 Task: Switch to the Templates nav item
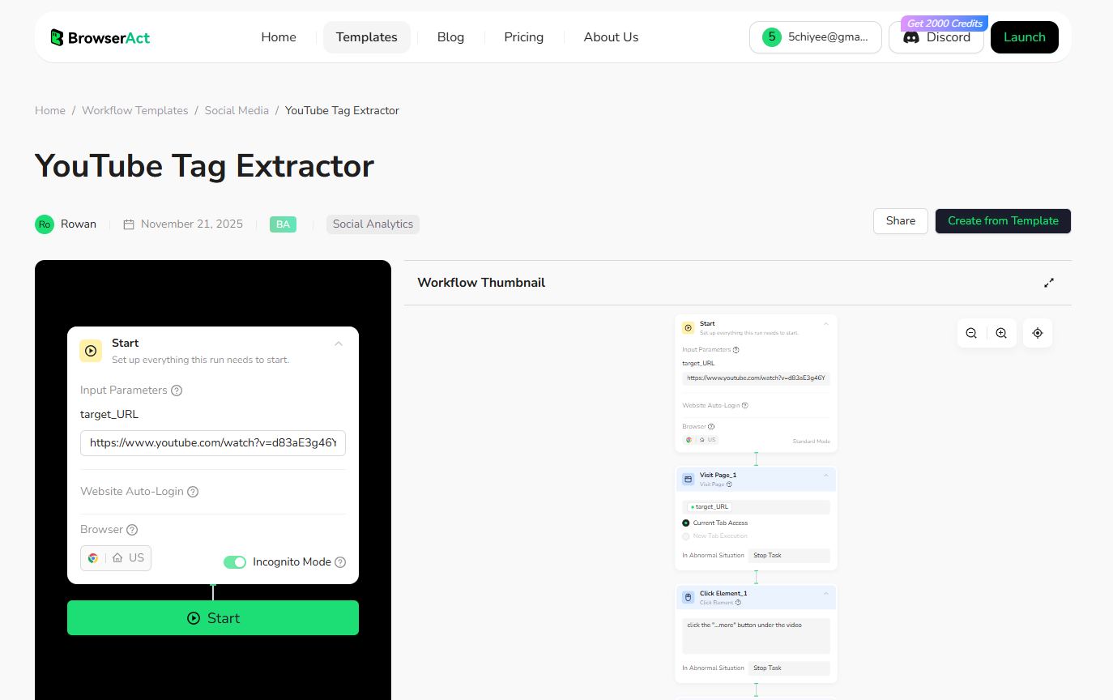pos(366,36)
